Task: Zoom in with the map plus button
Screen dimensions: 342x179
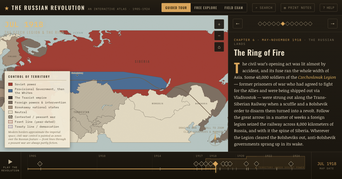Action: pyautogui.click(x=219, y=24)
